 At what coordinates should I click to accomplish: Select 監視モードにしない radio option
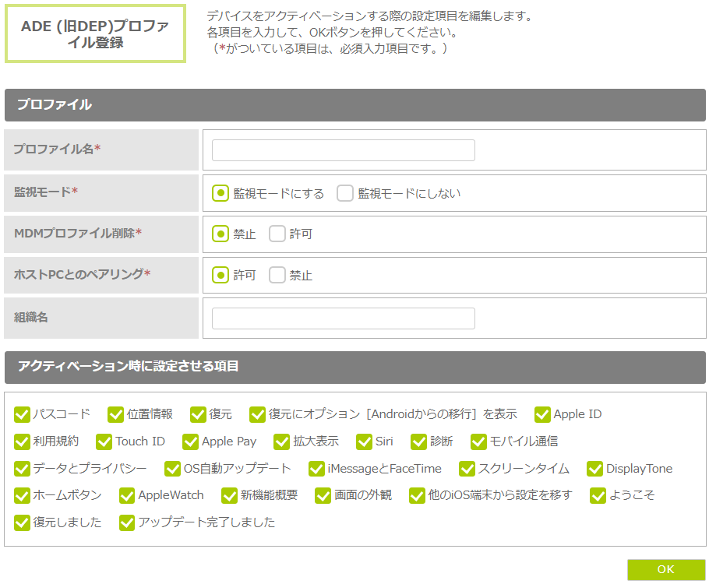(345, 193)
